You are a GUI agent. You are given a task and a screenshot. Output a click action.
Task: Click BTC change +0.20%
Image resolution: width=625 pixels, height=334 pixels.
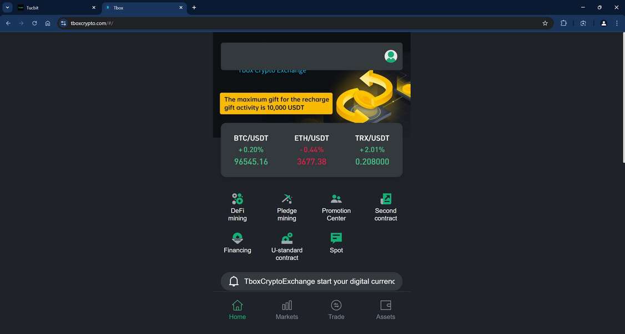click(251, 149)
